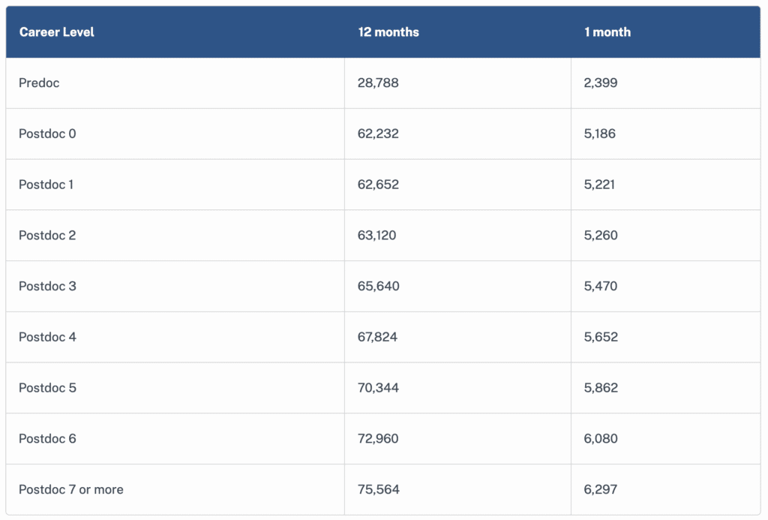768x520 pixels.
Task: Select the Postdoc 3 row label
Action: pos(47,286)
